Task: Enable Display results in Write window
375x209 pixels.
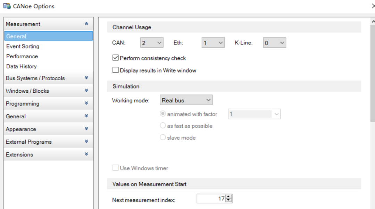Action: pos(116,70)
